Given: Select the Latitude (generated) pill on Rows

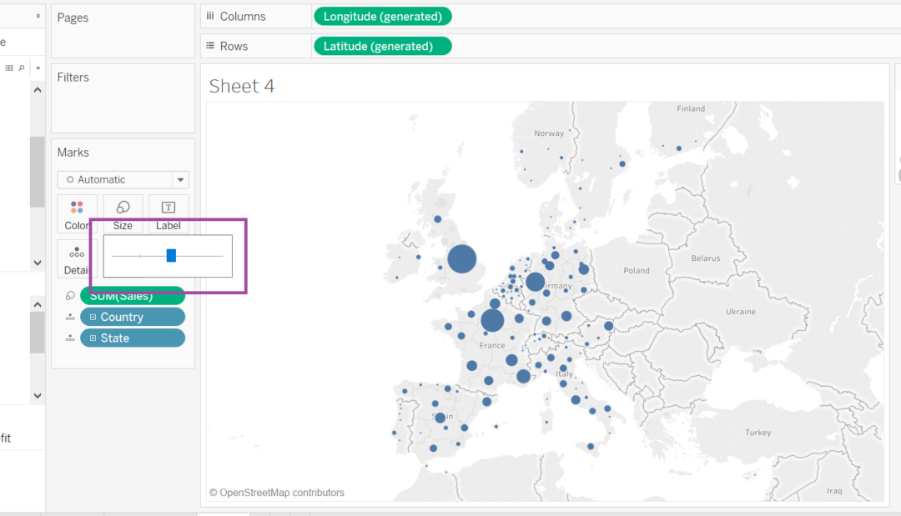Looking at the screenshot, I should tap(382, 46).
